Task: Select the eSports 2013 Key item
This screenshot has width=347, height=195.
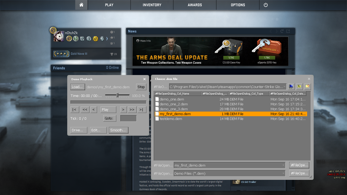Action: (267, 51)
